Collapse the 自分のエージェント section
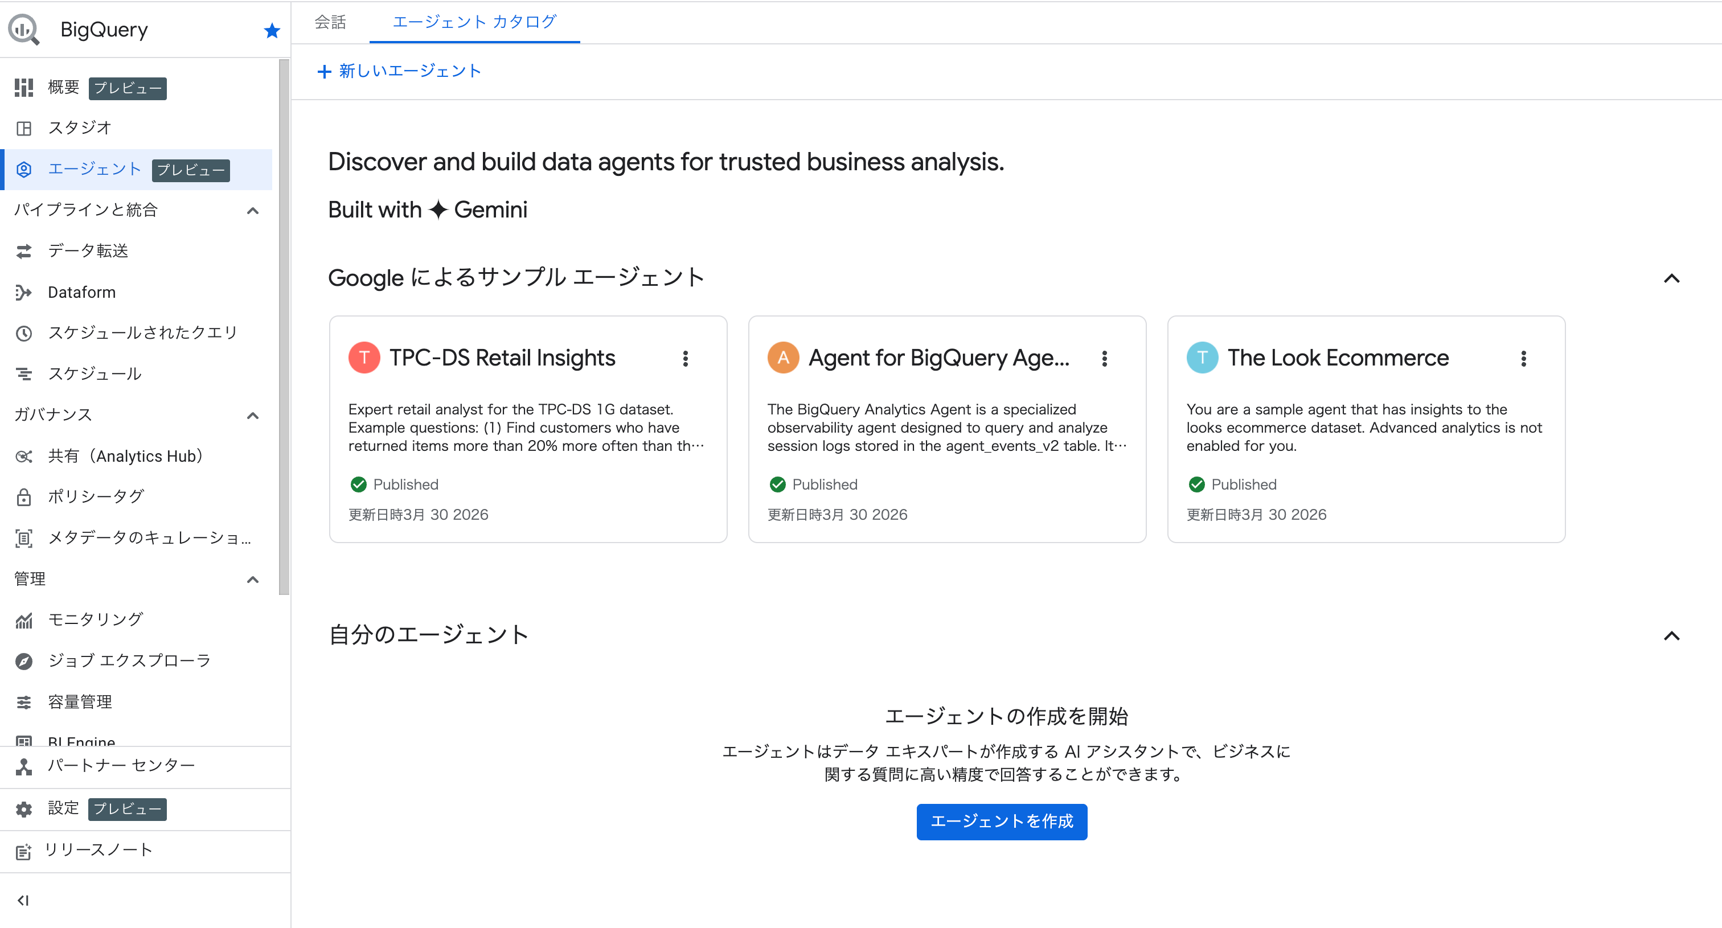Viewport: 1722px width, 928px height. click(1672, 635)
